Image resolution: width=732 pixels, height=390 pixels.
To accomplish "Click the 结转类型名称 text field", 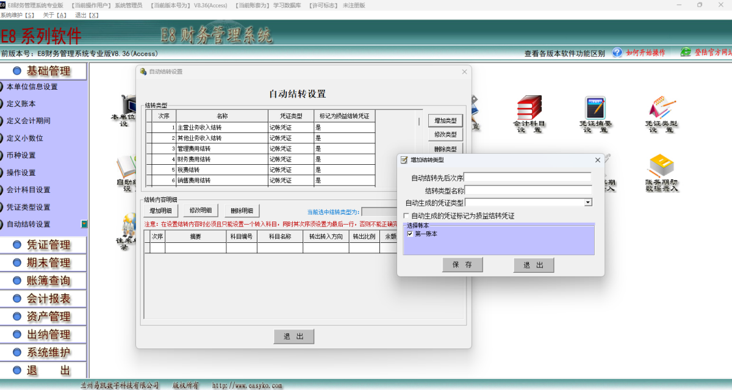I will (527, 190).
